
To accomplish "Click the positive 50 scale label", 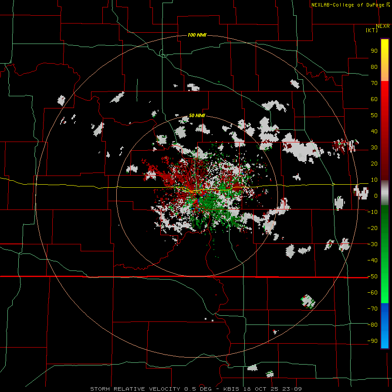I will 374,115.
